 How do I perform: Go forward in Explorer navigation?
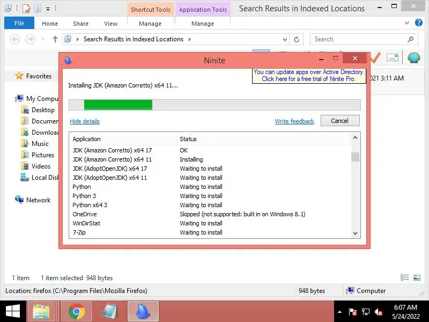(30, 39)
